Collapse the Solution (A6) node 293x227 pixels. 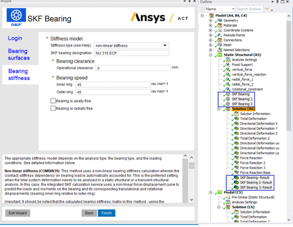pos(219,109)
